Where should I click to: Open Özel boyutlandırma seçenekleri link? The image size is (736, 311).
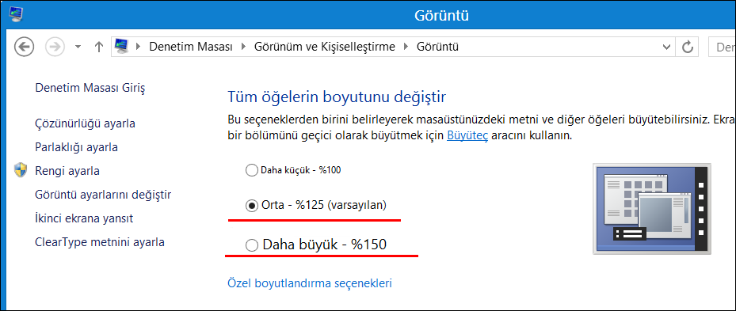[x=310, y=283]
